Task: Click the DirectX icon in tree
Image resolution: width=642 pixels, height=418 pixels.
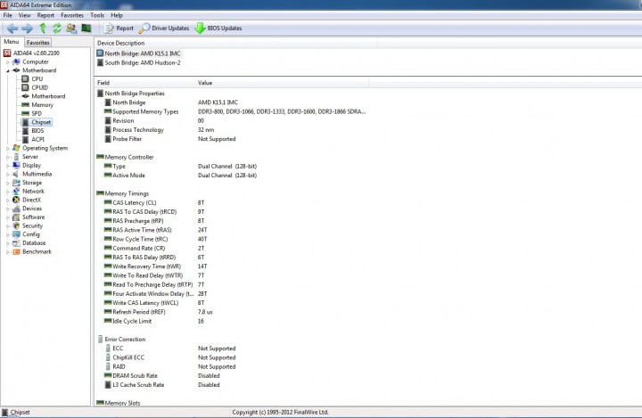Action: (x=16, y=200)
